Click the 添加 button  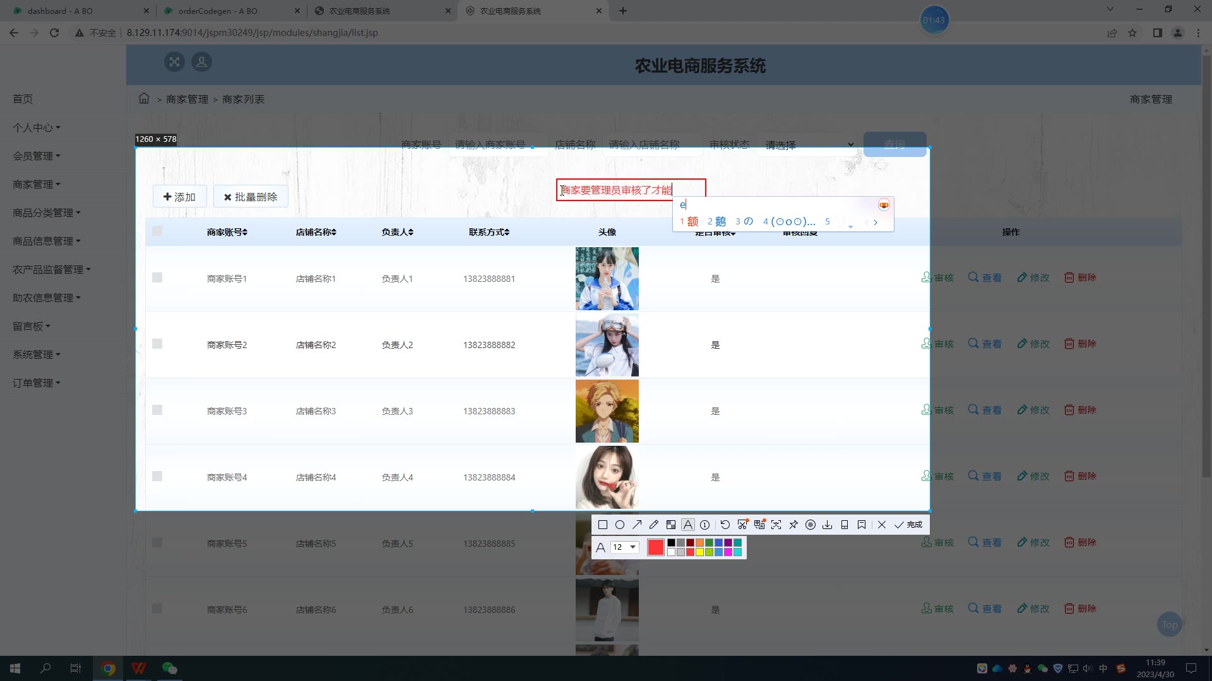click(x=179, y=197)
